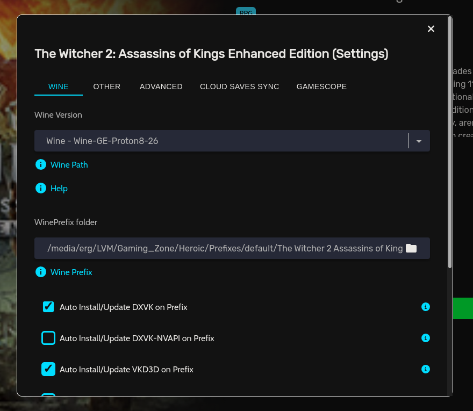Image resolution: width=473 pixels, height=411 pixels.
Task: Click the info icon beside Help
Action: 41,188
